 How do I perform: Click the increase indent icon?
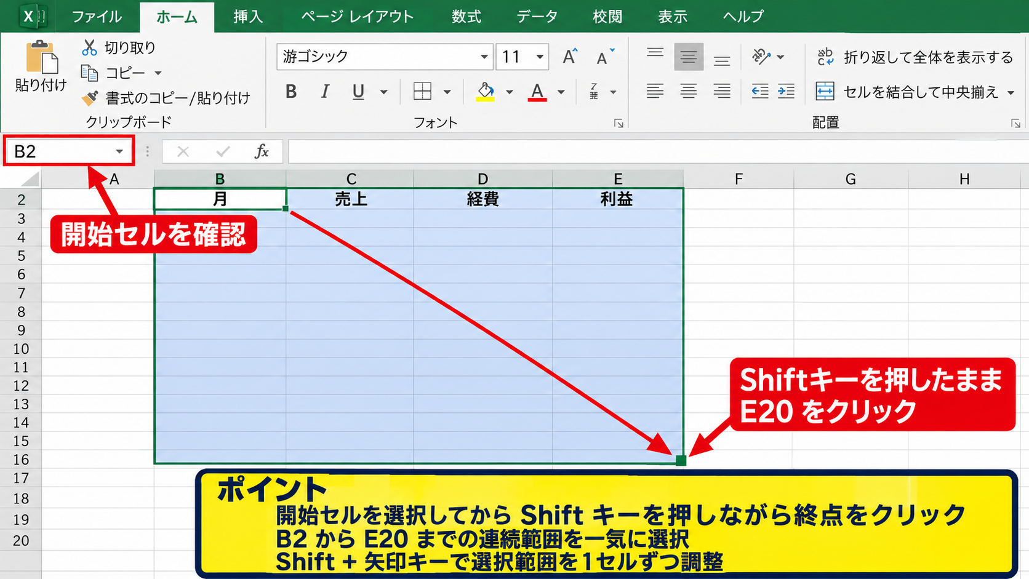[x=786, y=92]
